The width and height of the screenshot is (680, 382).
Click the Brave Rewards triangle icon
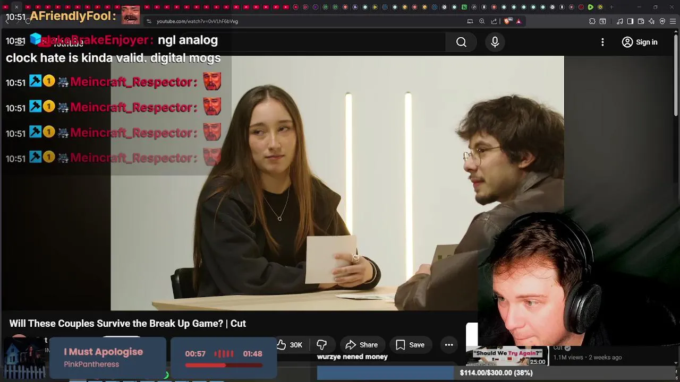click(518, 21)
